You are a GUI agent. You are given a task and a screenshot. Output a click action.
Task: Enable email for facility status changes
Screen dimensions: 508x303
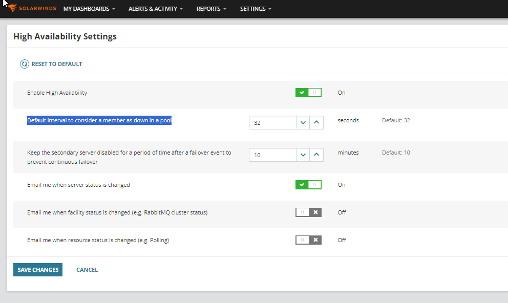click(x=308, y=212)
